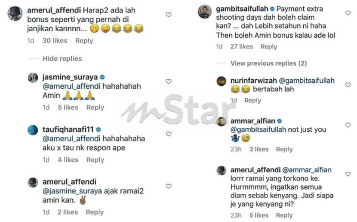Open gambitsaifullah's profile picture

pos(205,12)
